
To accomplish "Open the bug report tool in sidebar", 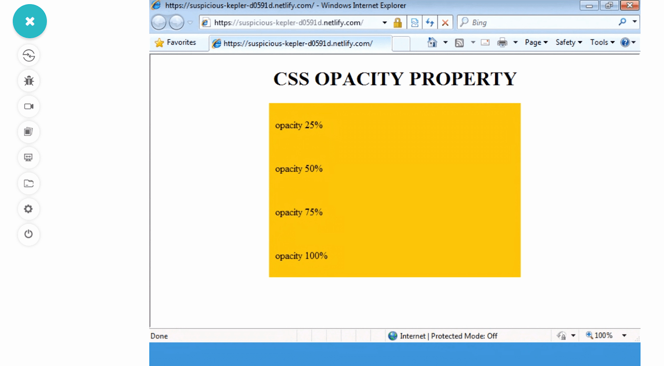I will tap(29, 81).
